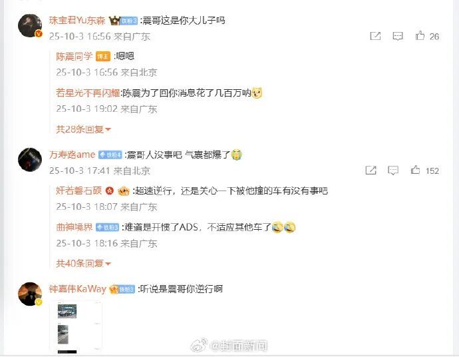
Task: Click 钟嘉伟KaWay username
Action: click(78, 289)
